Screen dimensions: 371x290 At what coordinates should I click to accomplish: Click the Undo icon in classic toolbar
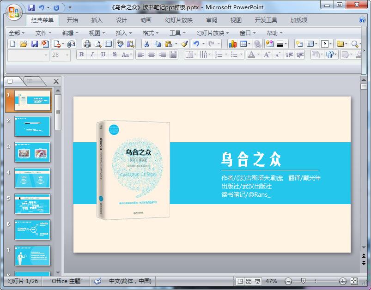(x=196, y=44)
